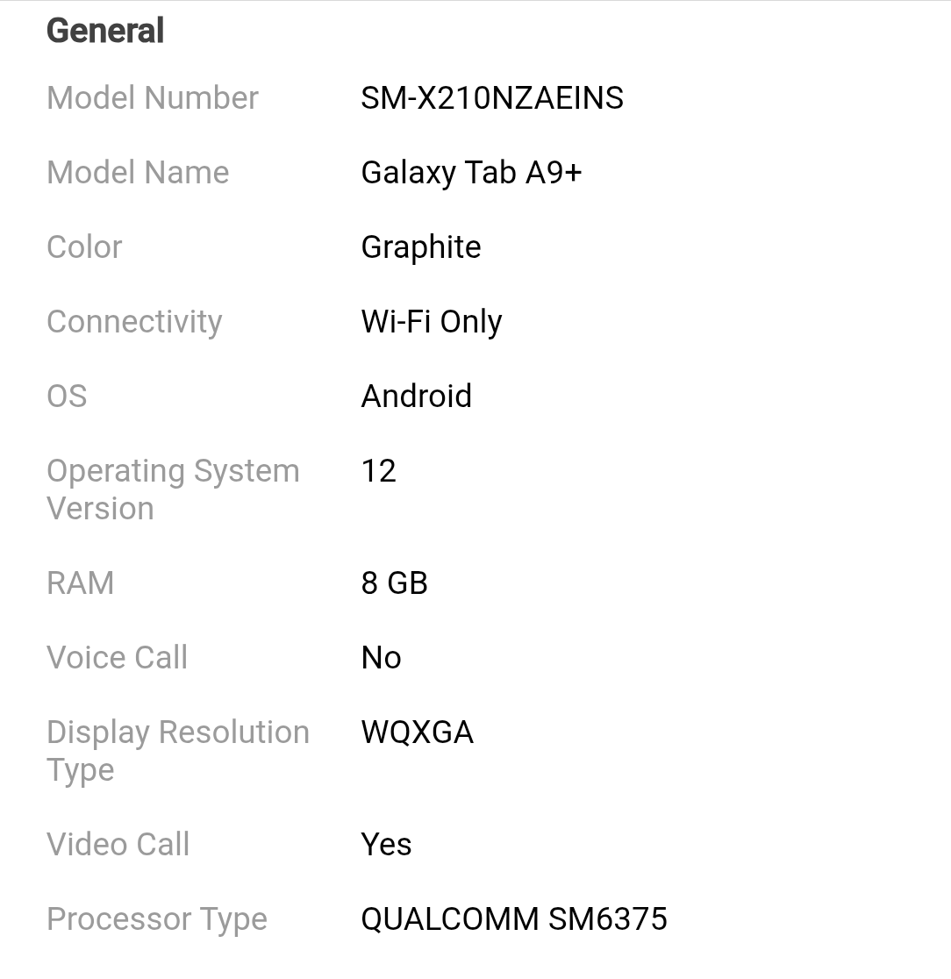Click the Video Call label
Screen dimensions: 951x979
click(x=118, y=845)
